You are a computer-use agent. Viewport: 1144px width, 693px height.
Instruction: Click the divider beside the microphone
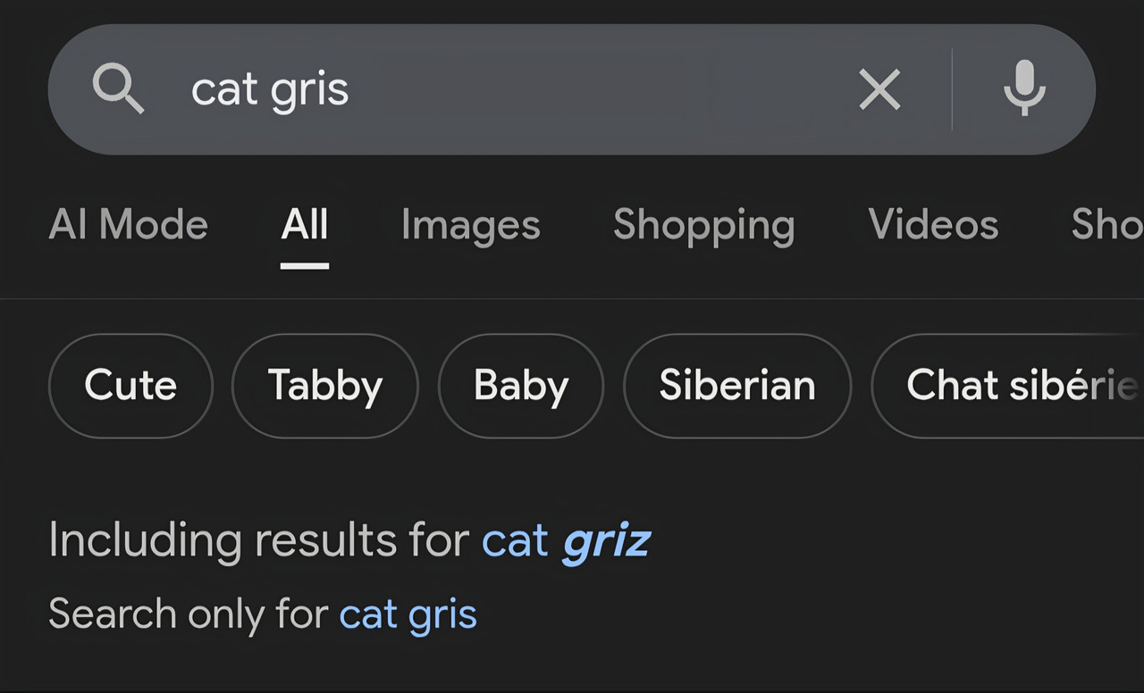pos(952,89)
